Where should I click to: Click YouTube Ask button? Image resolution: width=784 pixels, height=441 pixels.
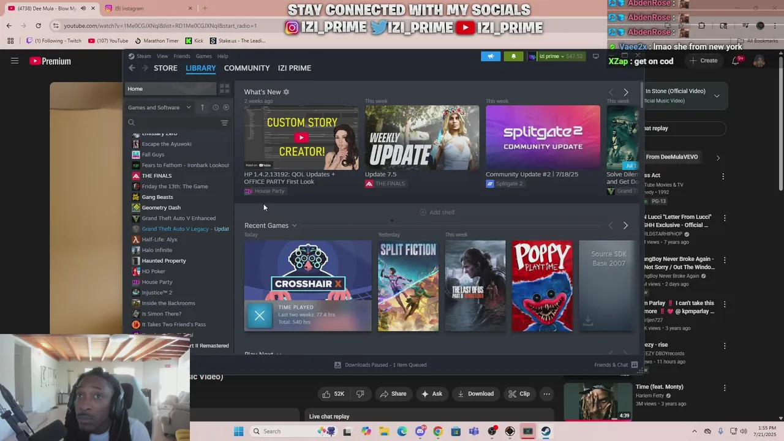[x=431, y=394]
